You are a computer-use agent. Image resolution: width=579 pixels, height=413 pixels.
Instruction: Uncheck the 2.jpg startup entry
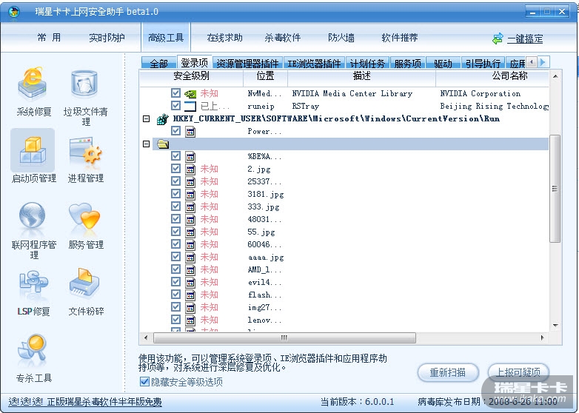coord(175,169)
